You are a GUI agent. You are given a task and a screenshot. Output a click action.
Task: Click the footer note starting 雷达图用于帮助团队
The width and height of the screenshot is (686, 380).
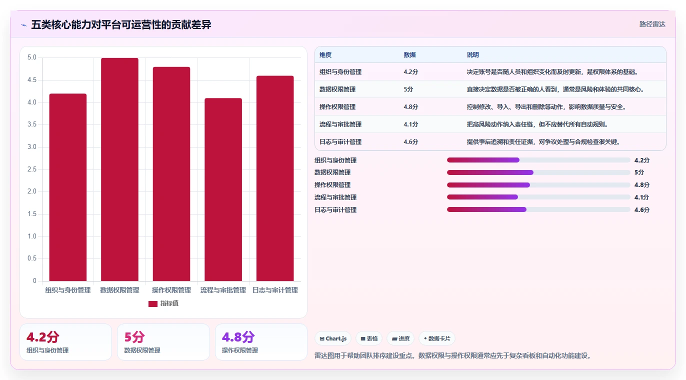453,356
